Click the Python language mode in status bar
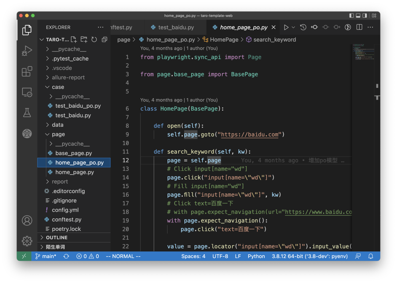Screen dimensions: 397x283 256,256
